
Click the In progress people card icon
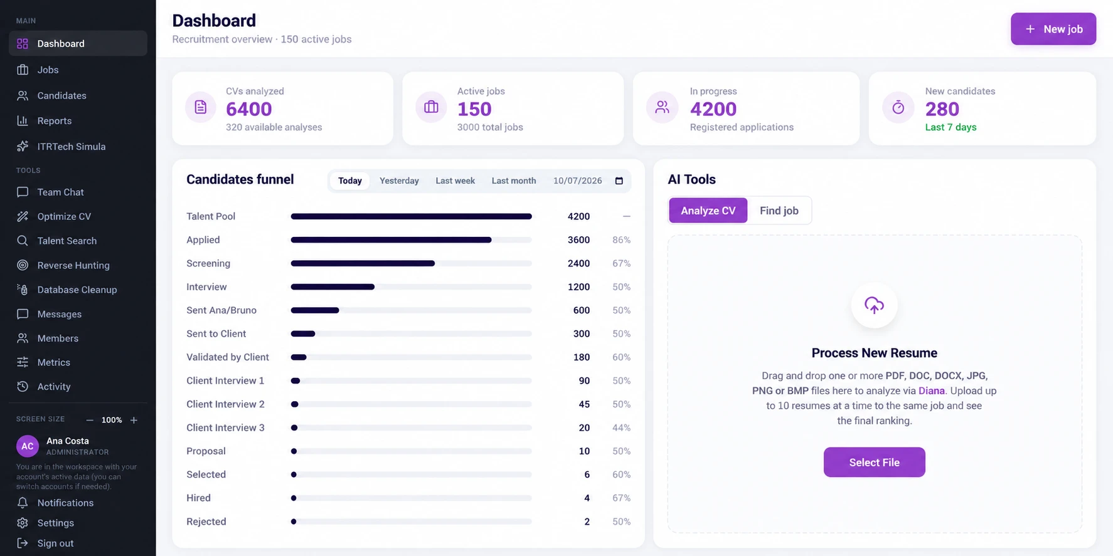click(662, 107)
